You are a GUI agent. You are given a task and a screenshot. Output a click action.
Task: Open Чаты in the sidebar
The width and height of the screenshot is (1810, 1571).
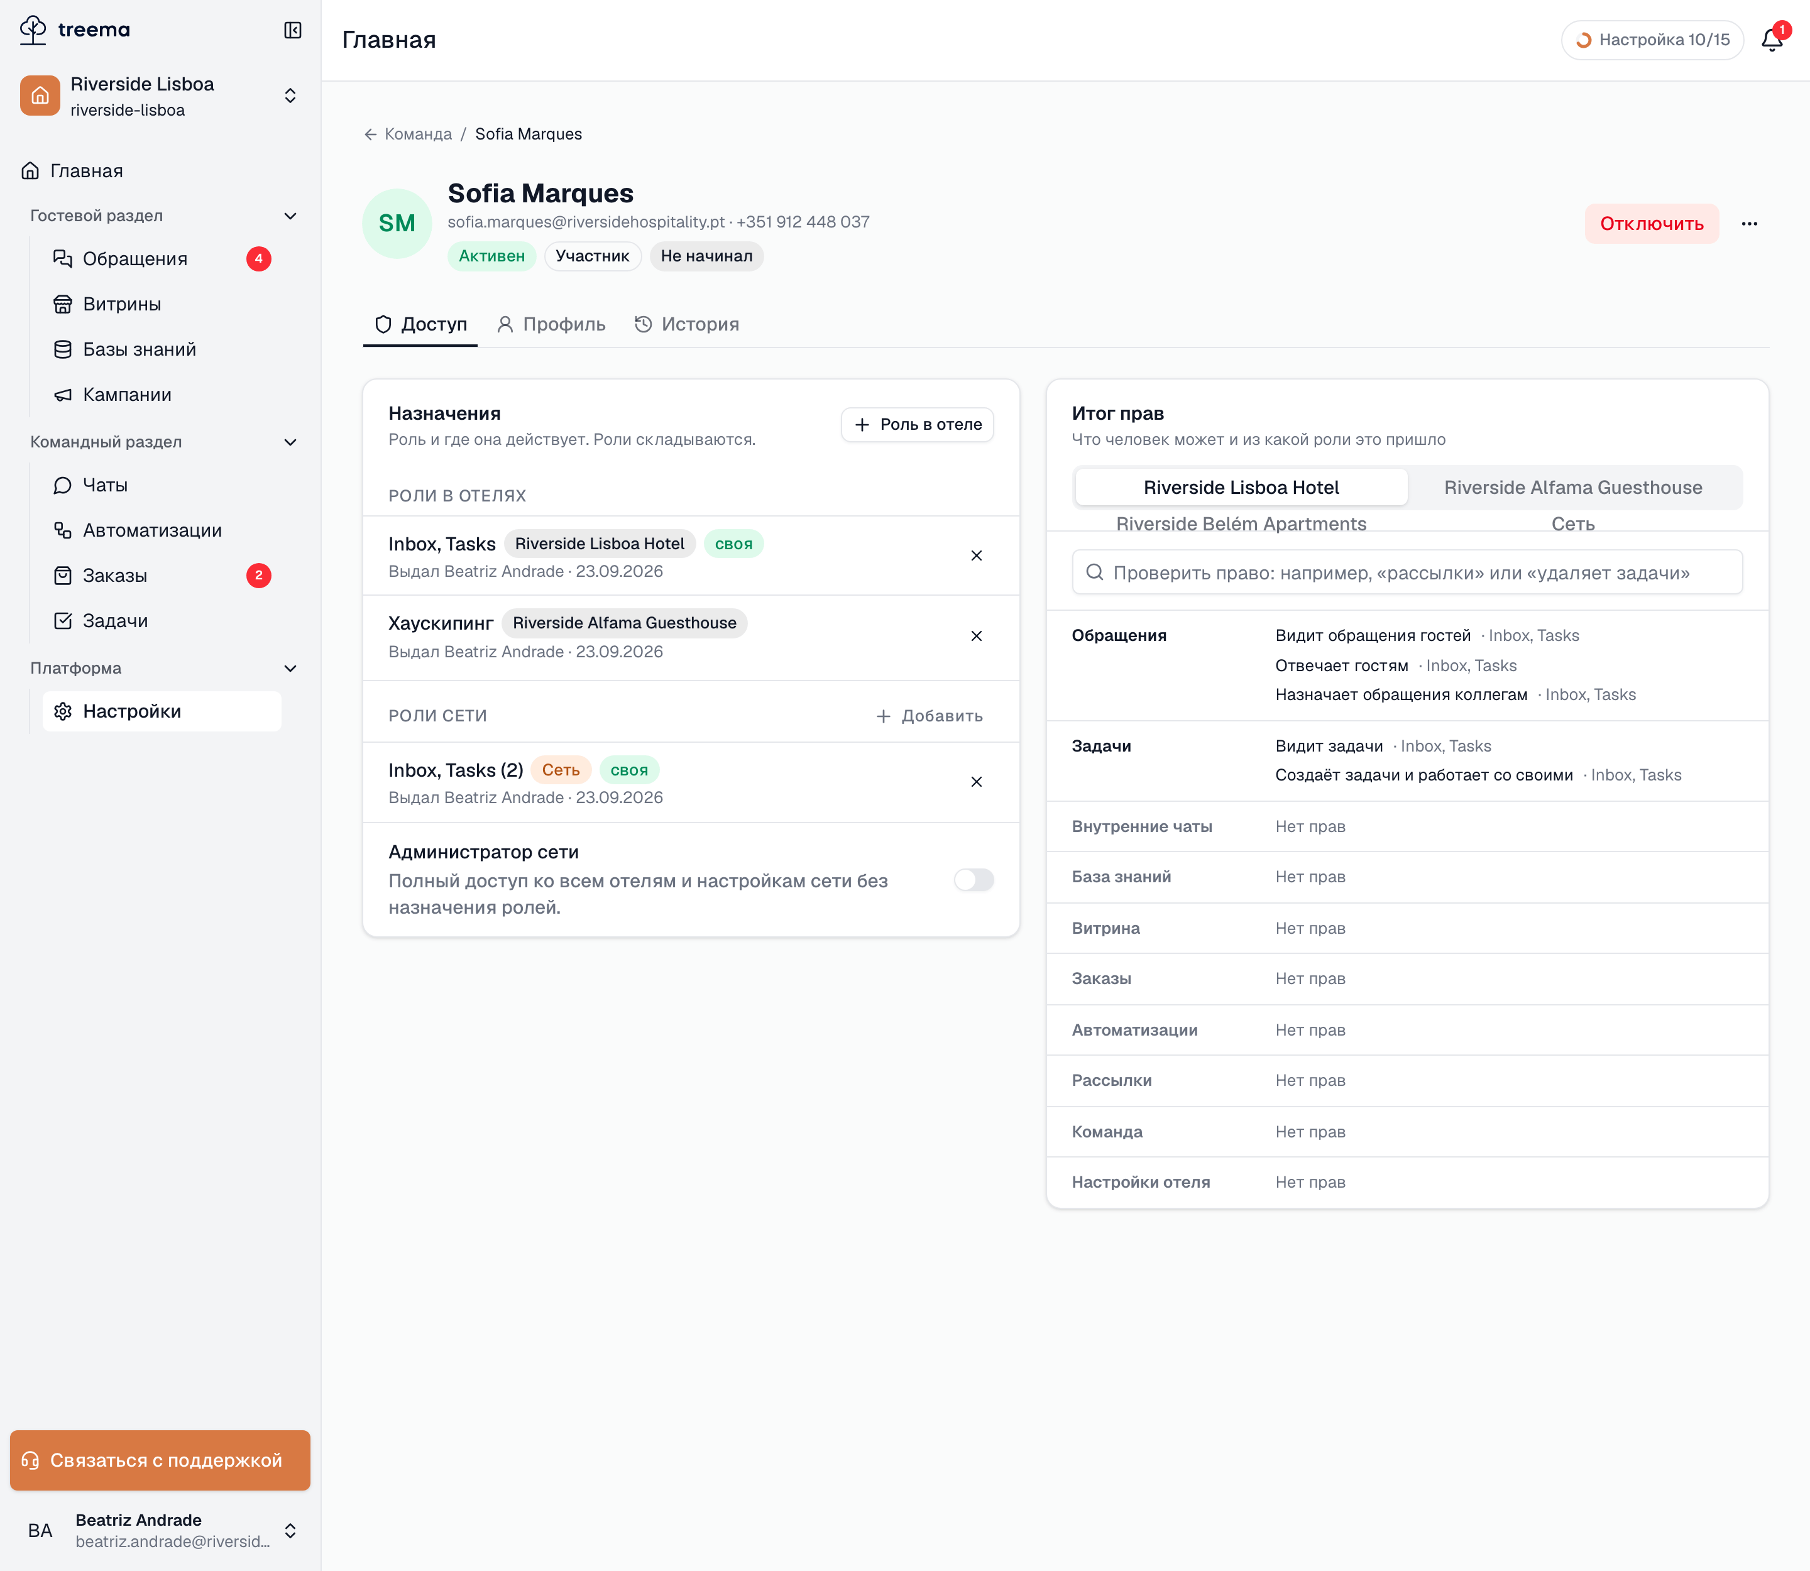tap(162, 484)
